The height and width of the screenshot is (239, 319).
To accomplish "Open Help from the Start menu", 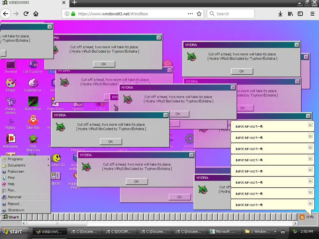I will [x=26, y=184].
